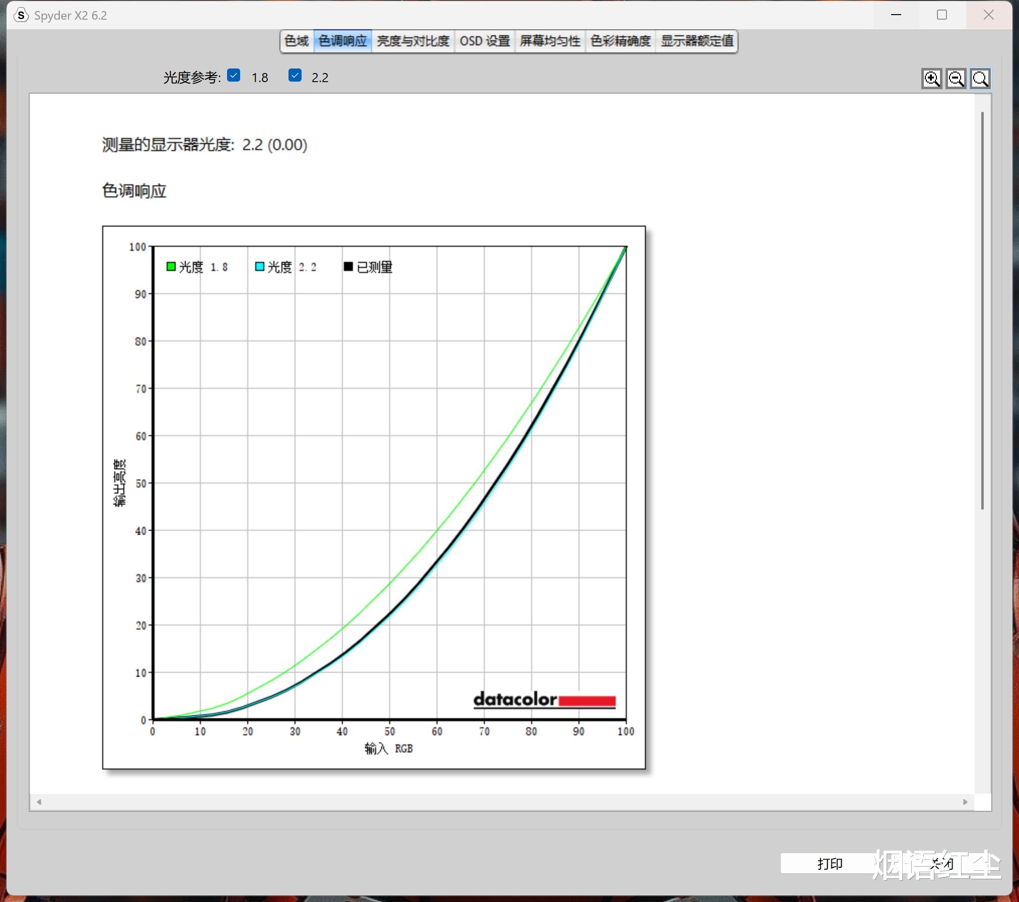
Task: Switch to the 屏幕均匀性 tab
Action: tap(550, 41)
